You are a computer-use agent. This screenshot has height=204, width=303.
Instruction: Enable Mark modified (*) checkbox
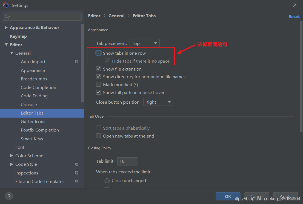click(x=99, y=84)
